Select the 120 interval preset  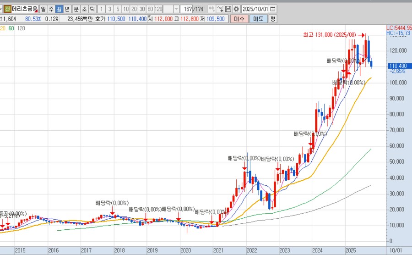click(158, 9)
